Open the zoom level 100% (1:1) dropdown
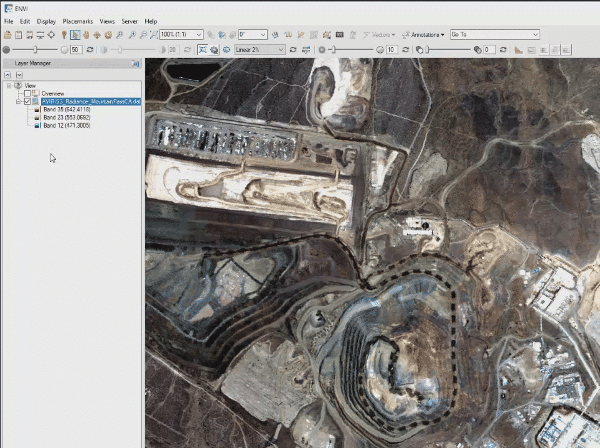Image resolution: width=600 pixels, height=448 pixels. [199, 35]
